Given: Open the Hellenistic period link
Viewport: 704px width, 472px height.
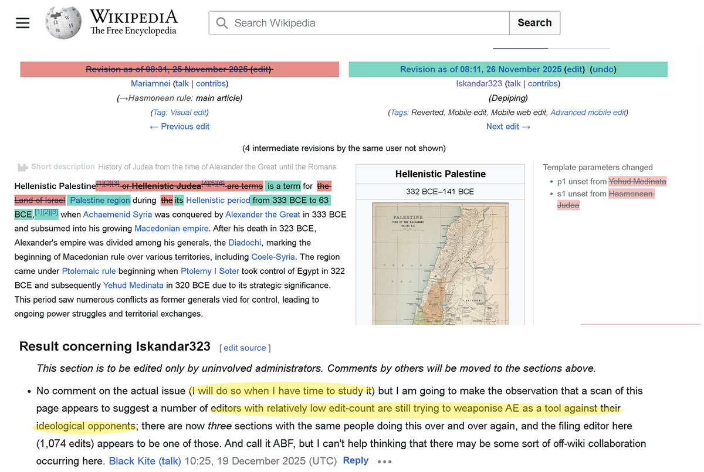Looking at the screenshot, I should tap(218, 200).
